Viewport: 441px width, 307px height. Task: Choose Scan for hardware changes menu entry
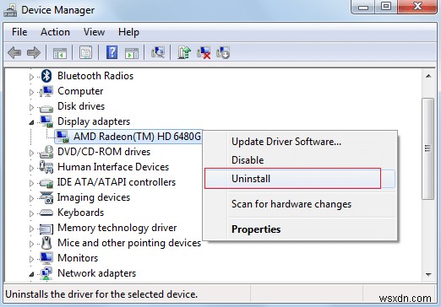point(300,204)
